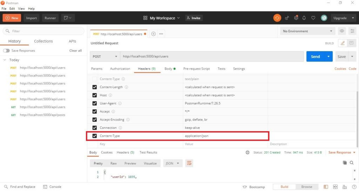
Task: Open the File menu
Action: (4, 8)
